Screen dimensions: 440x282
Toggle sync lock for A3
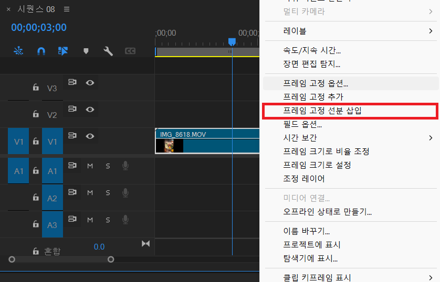coord(72,219)
